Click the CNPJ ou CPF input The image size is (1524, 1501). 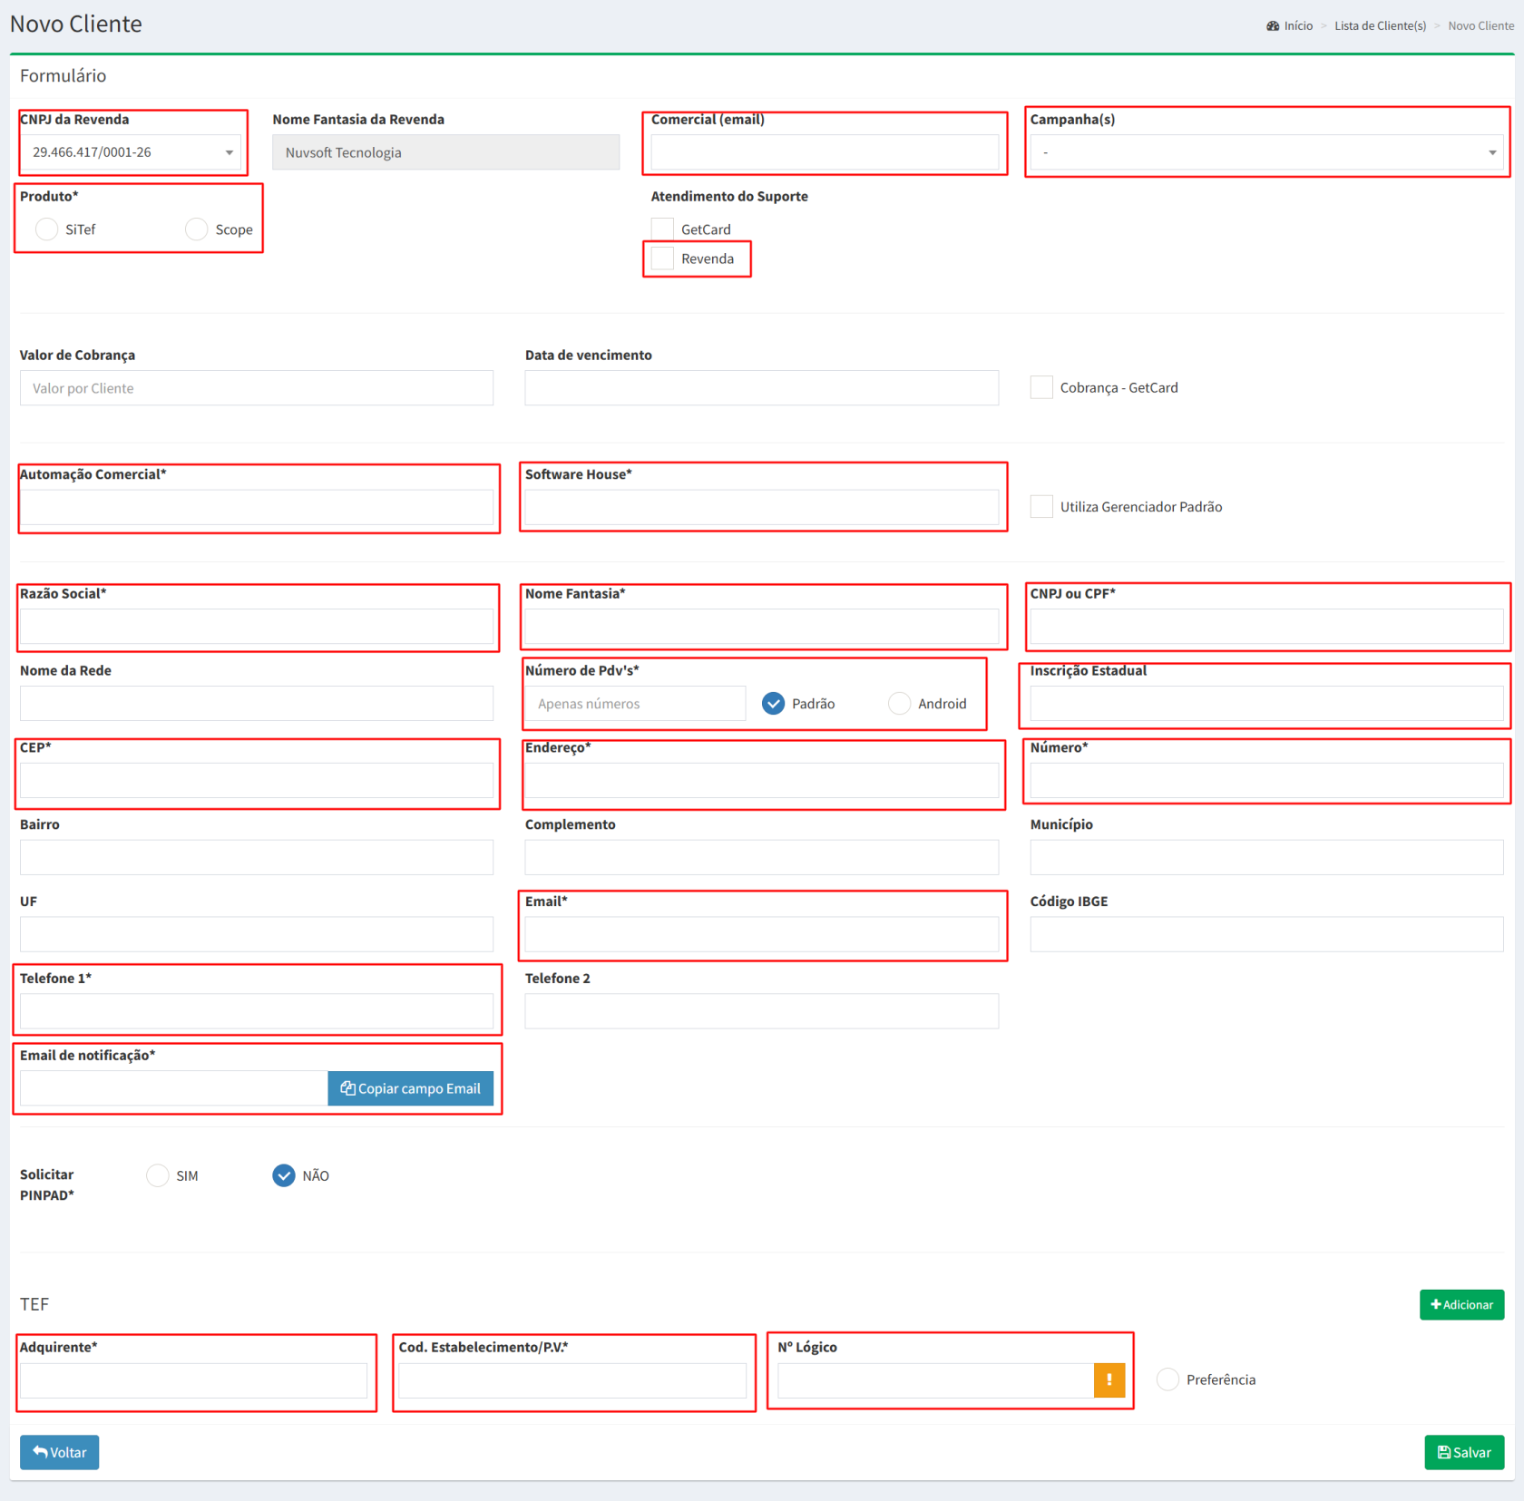pos(1266,626)
